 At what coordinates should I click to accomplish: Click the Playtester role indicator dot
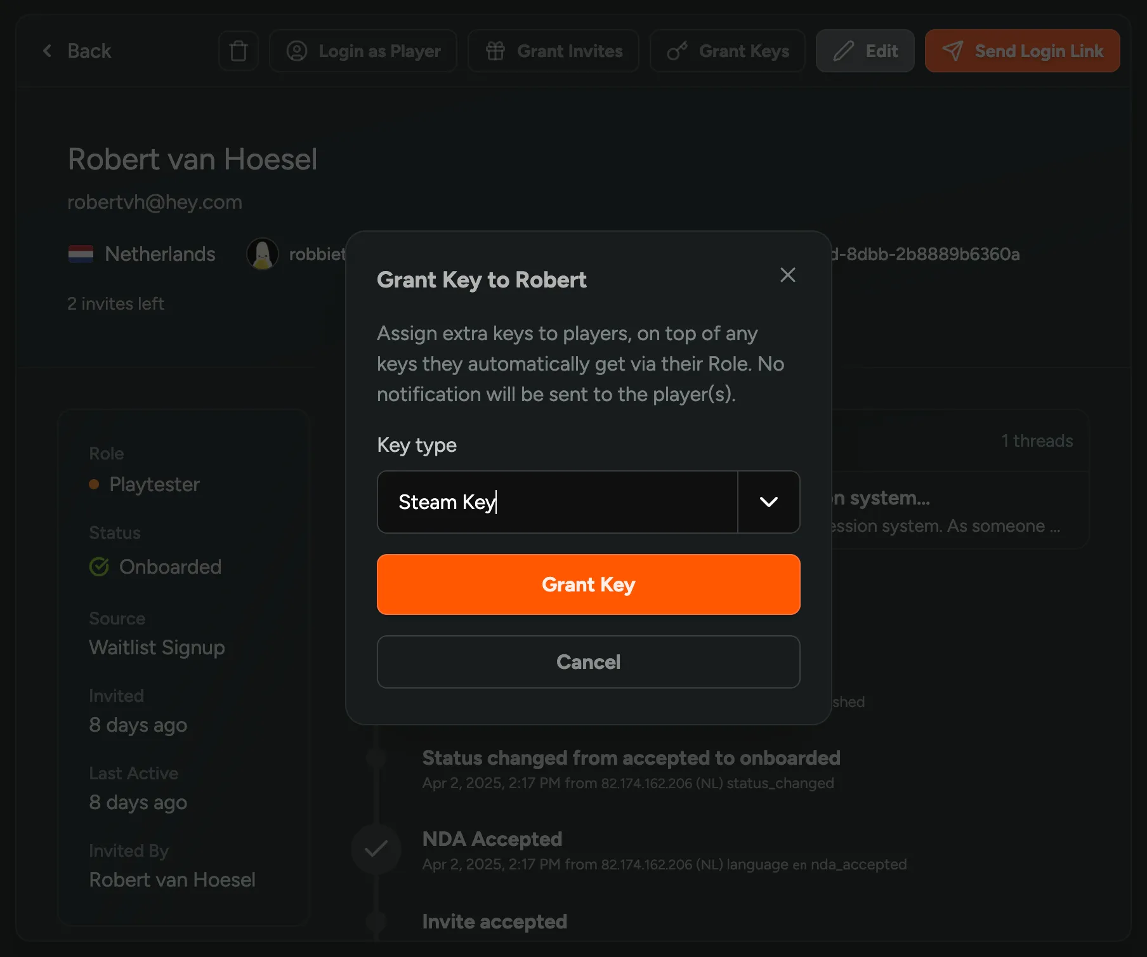tap(94, 484)
